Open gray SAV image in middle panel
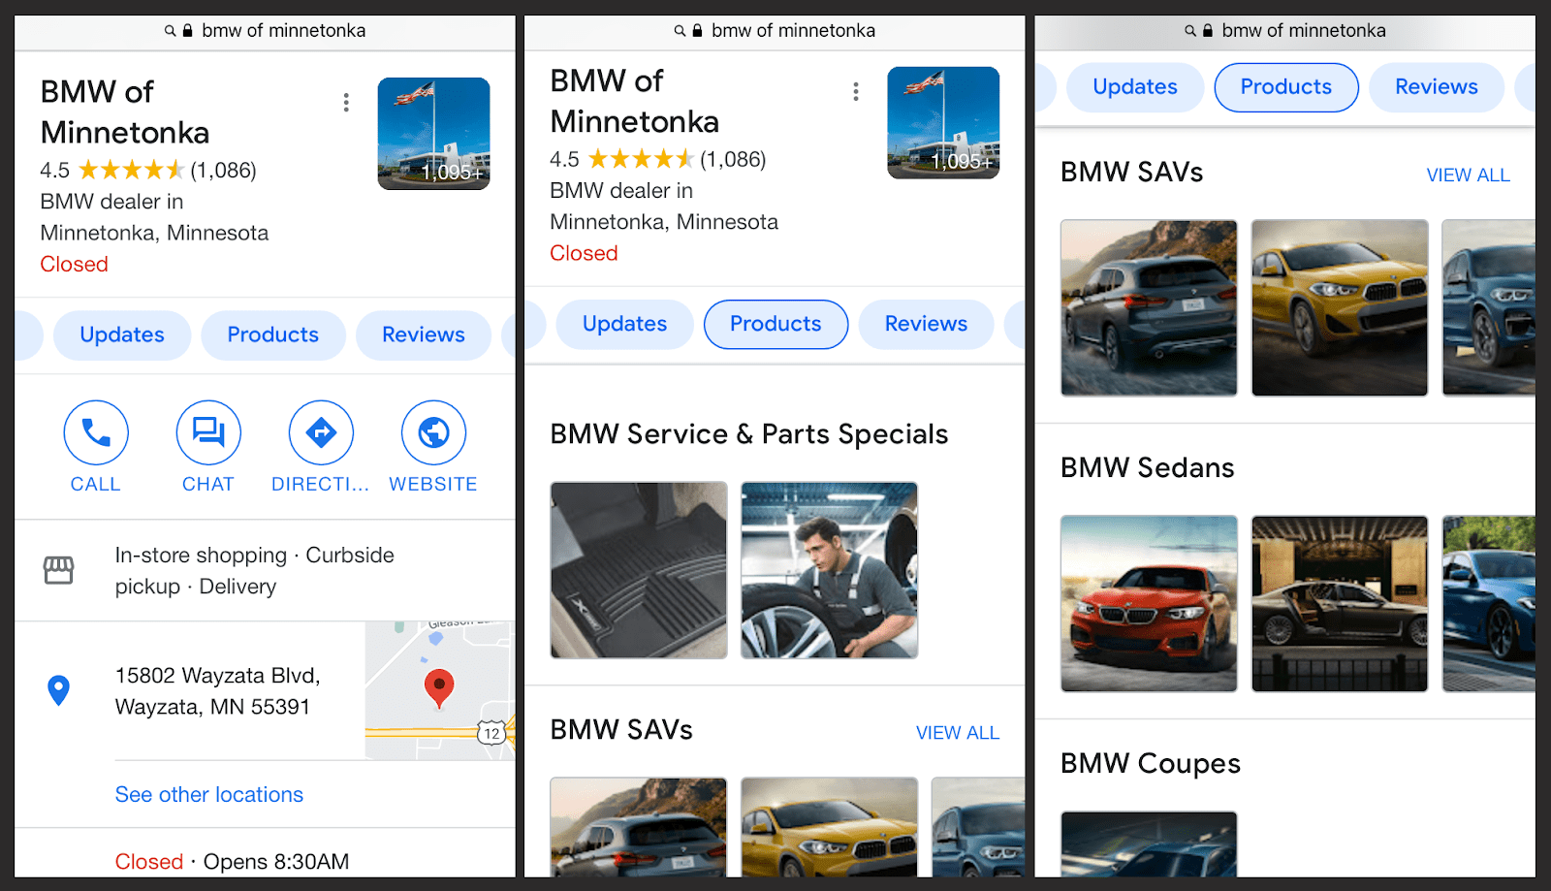 point(639,827)
